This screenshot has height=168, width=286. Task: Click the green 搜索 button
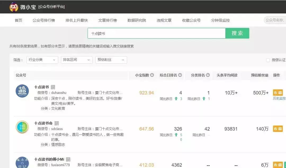[x=237, y=33]
